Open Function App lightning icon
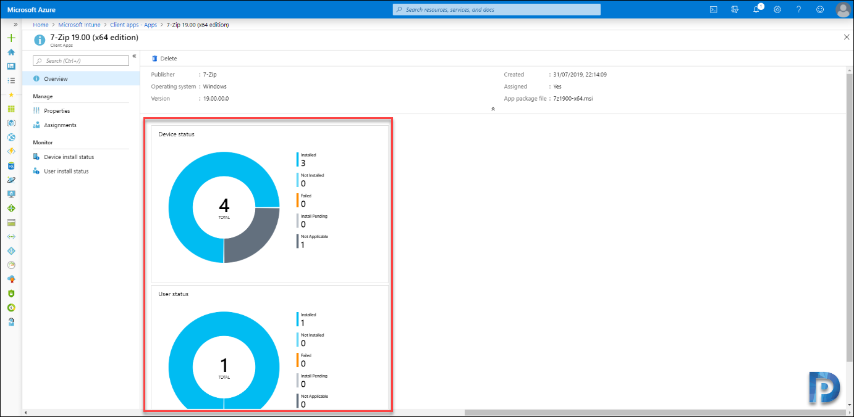This screenshot has width=854, height=417. coord(11,151)
